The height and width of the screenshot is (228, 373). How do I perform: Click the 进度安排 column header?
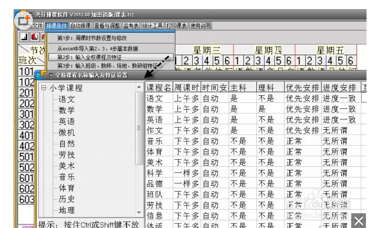[341, 88]
